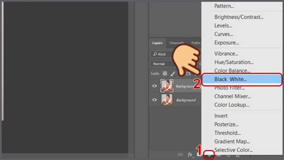Switch to the Paths tab
The height and width of the screenshot is (160, 284).
pos(196,43)
